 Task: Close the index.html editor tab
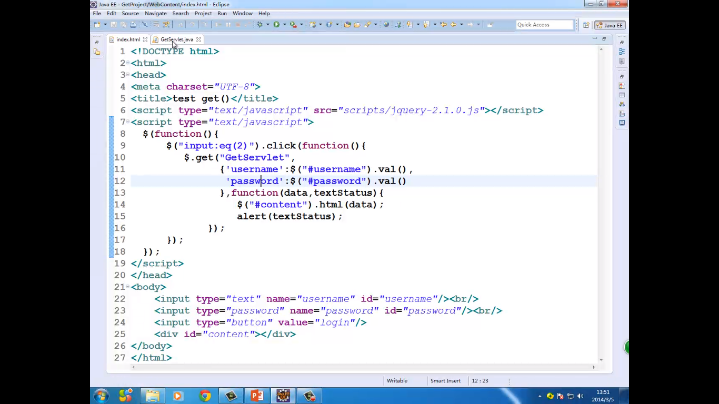(x=145, y=39)
